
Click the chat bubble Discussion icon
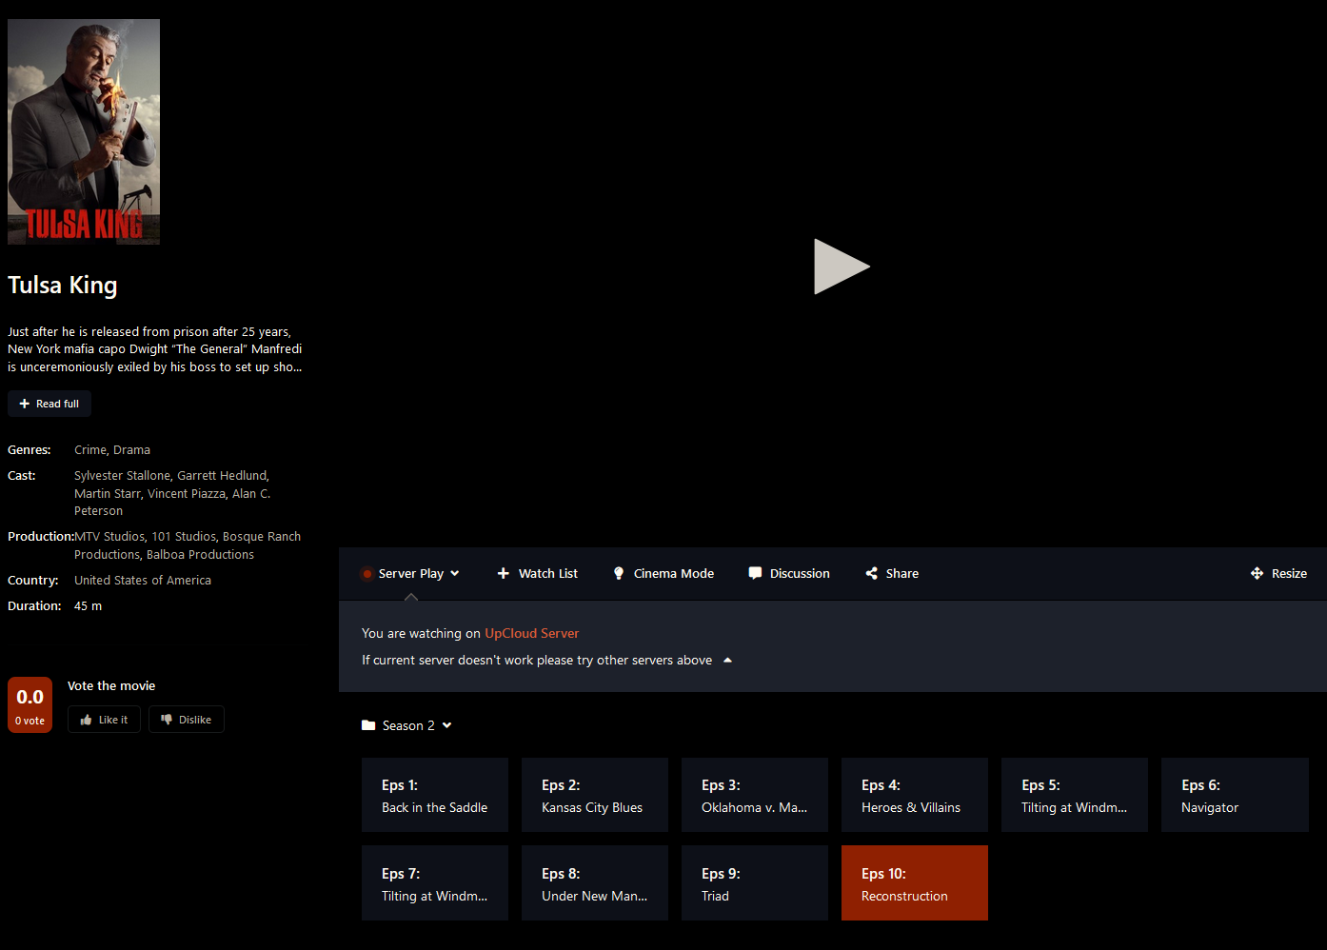(x=755, y=573)
